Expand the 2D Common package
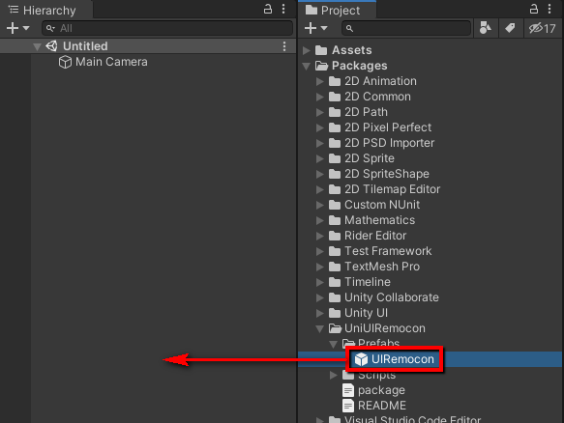The width and height of the screenshot is (564, 423). point(320,97)
